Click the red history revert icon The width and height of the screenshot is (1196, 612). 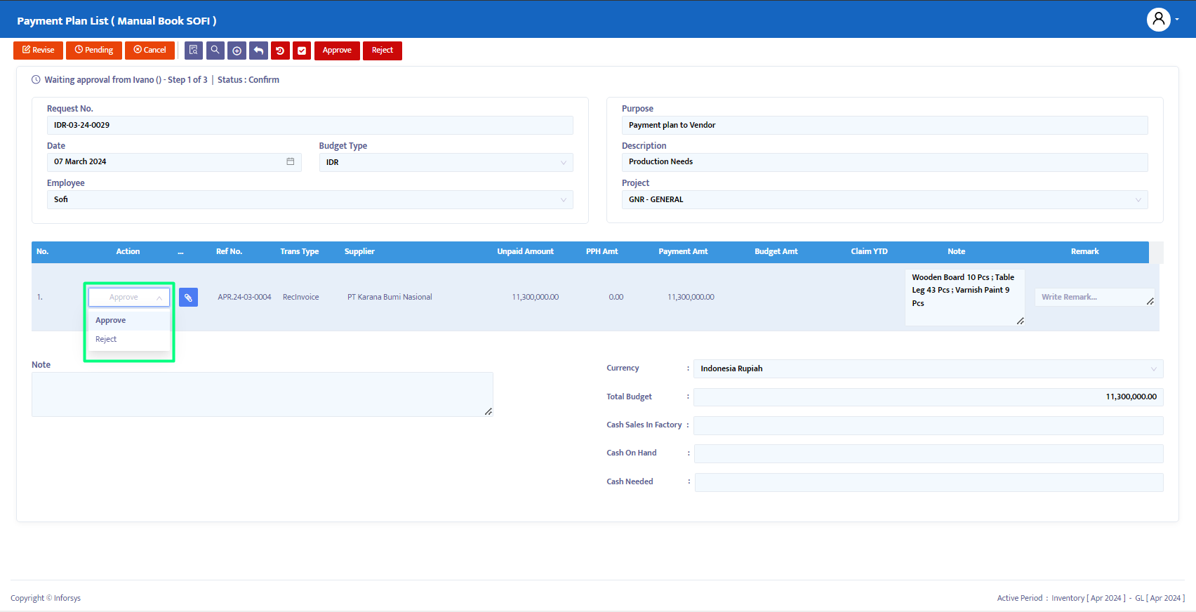pyautogui.click(x=280, y=51)
